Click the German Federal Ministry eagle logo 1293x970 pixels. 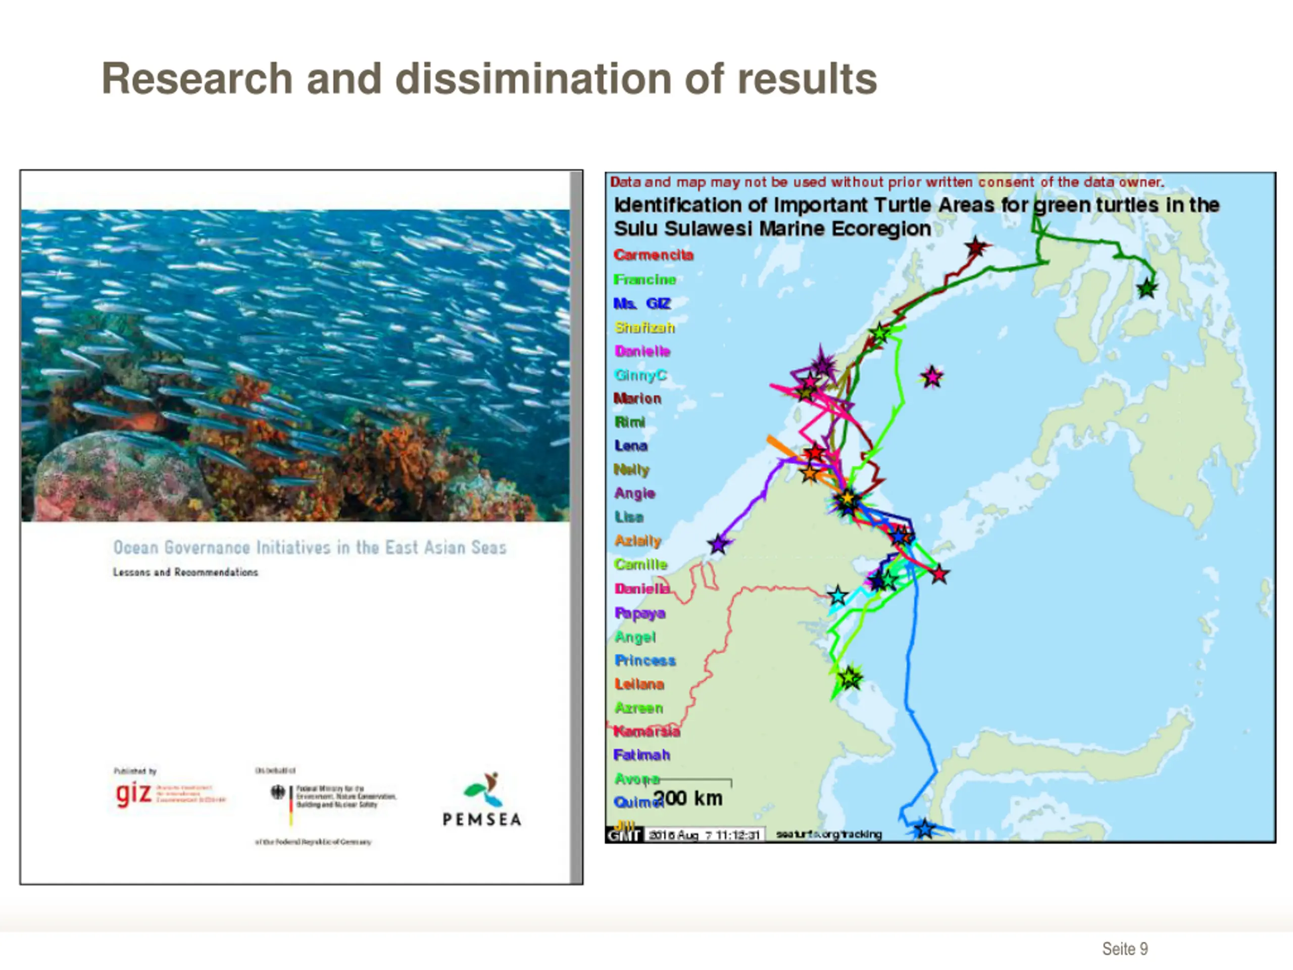click(278, 792)
